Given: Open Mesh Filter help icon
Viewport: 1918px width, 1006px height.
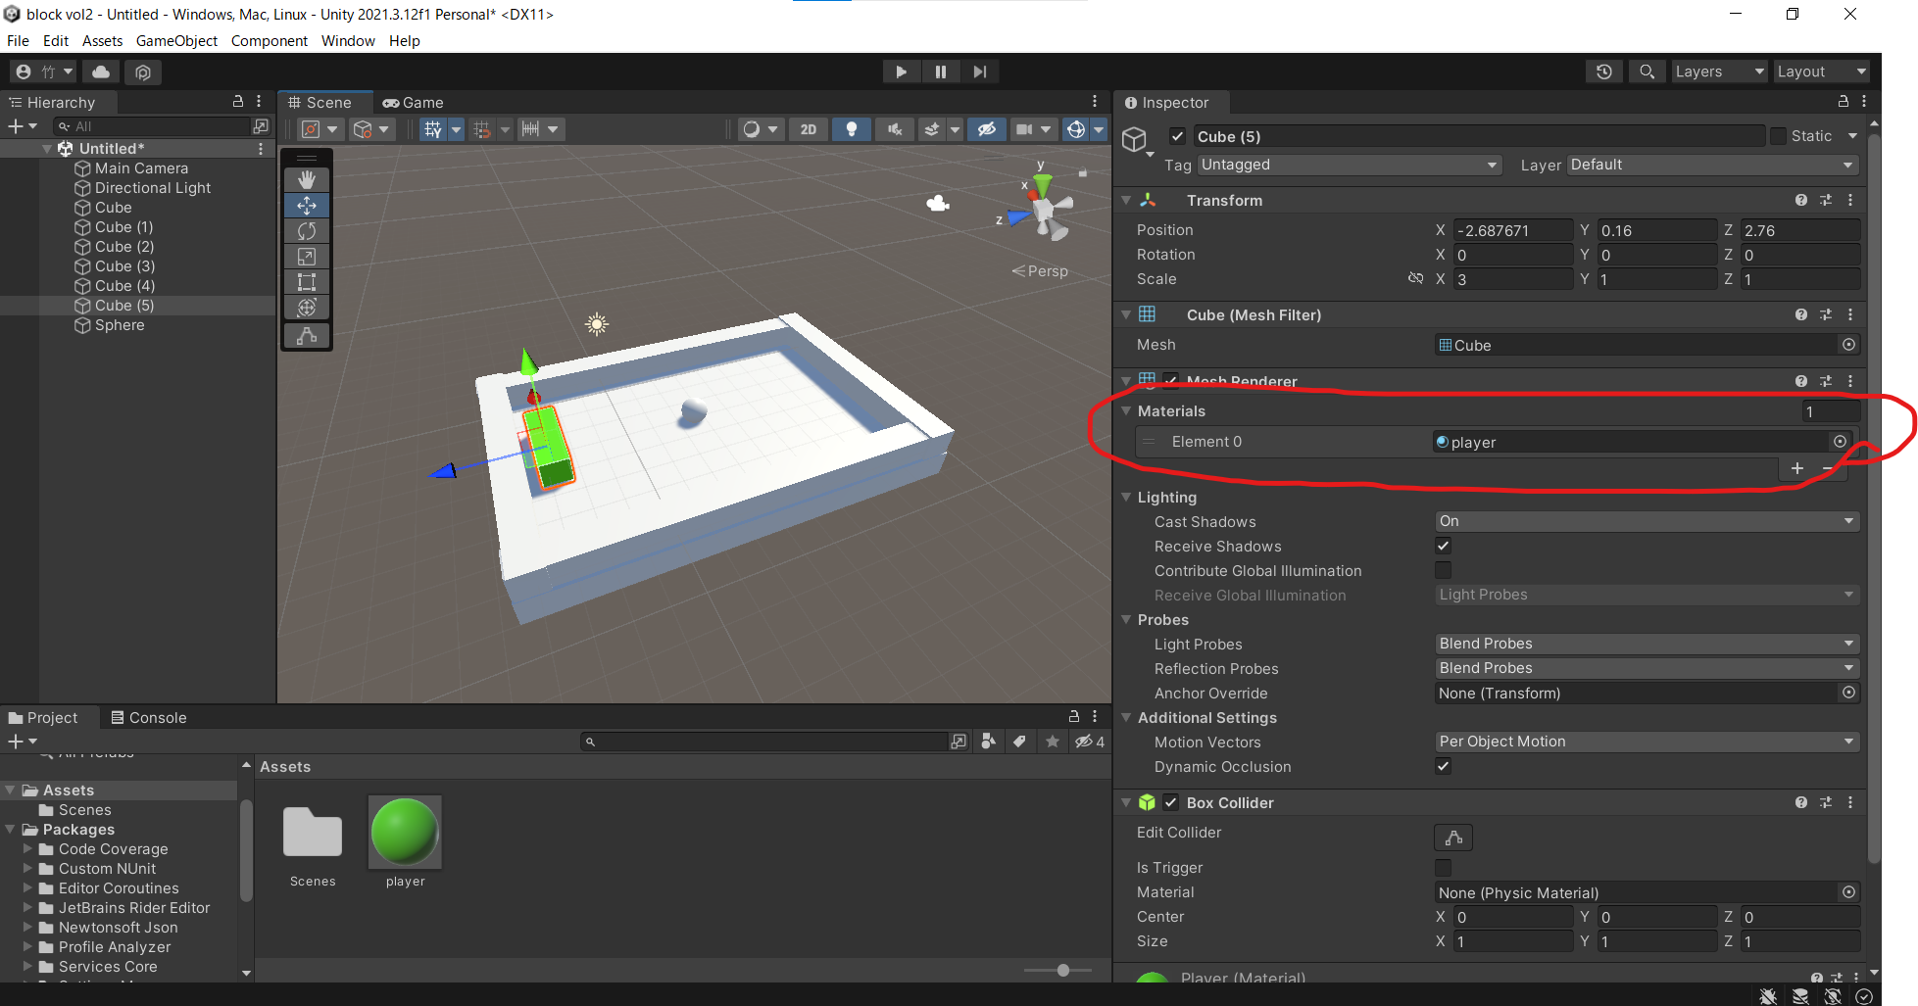Looking at the screenshot, I should tap(1801, 314).
